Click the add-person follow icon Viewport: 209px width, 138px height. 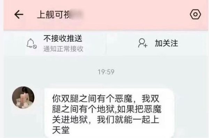point(142,43)
